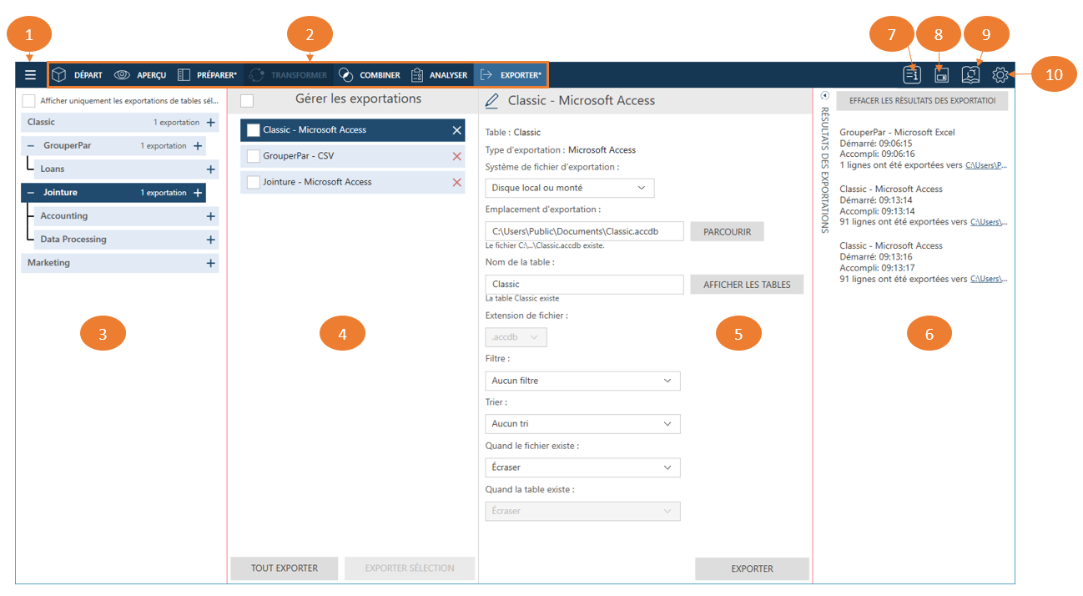This screenshot has width=1083, height=596.
Task: Click the Nom de la table field
Action: tap(585, 285)
